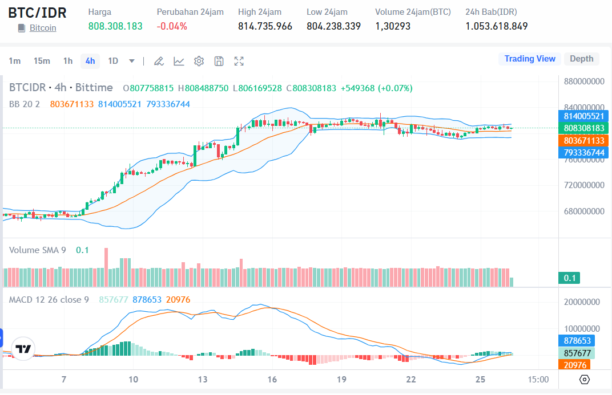Viewport: 612px width, 395px height.
Task: Select the 15m timeframe interval
Action: click(x=42, y=61)
